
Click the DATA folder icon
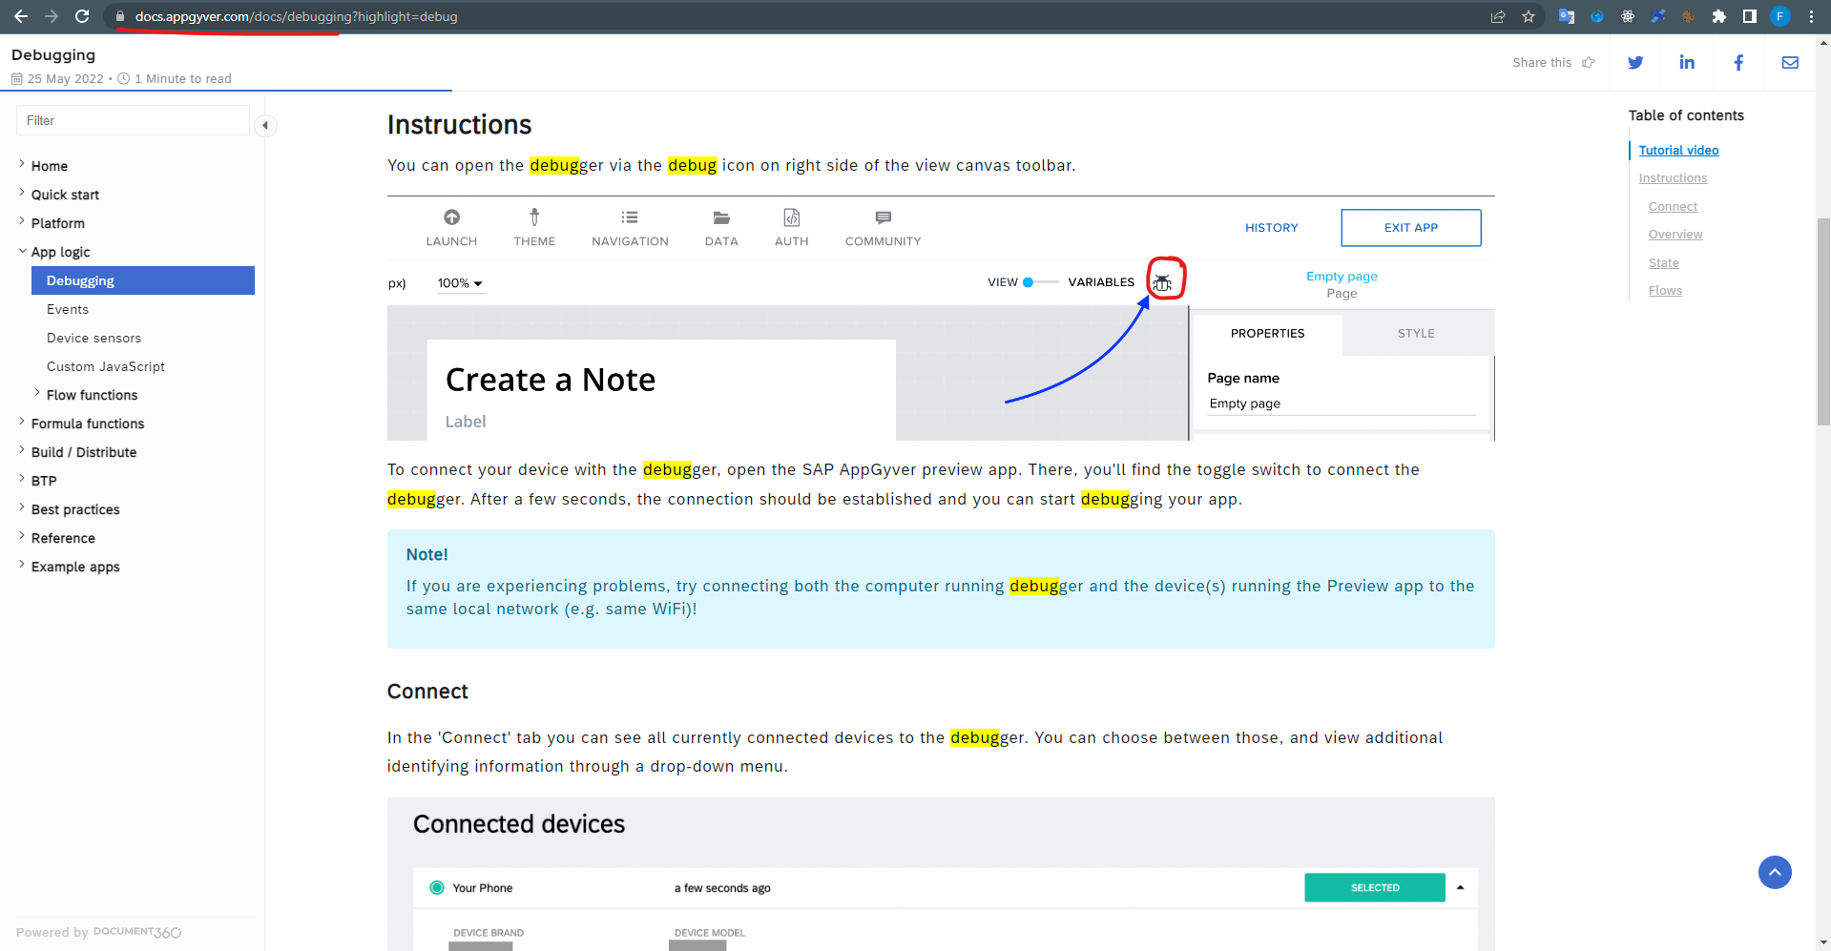click(x=721, y=217)
